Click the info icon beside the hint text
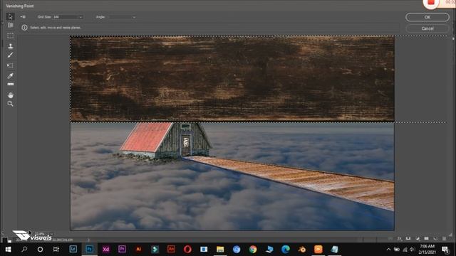This screenshot has height=256, width=456. click(x=24, y=28)
